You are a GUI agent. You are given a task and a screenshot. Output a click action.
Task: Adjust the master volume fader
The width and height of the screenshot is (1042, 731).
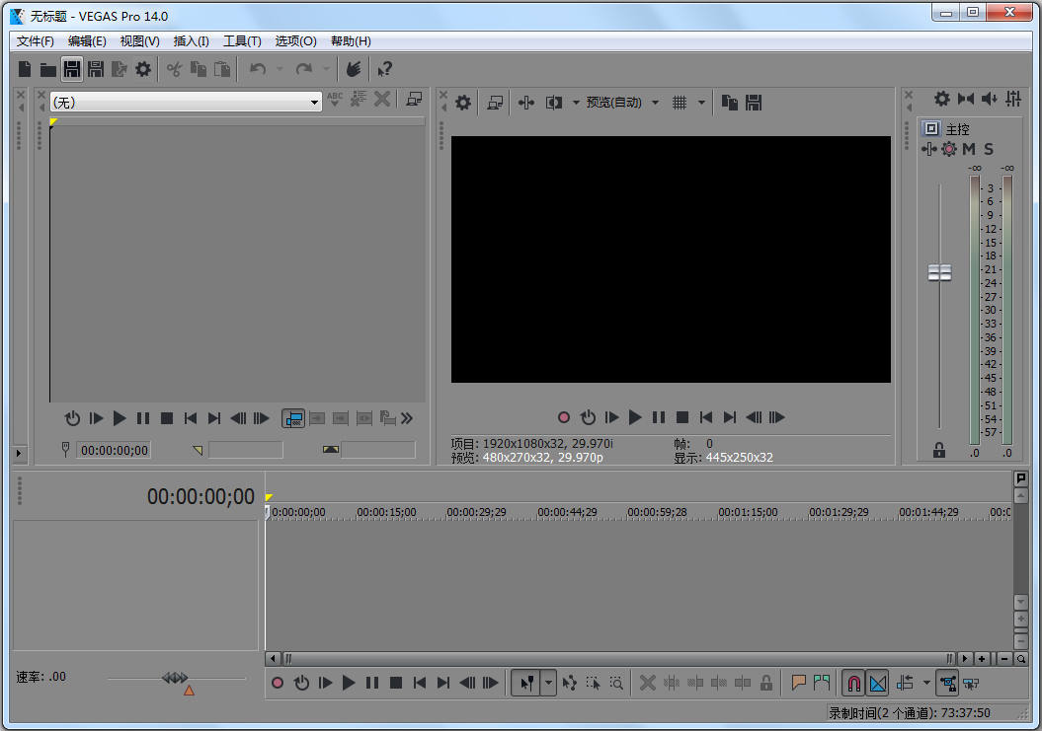tap(939, 271)
